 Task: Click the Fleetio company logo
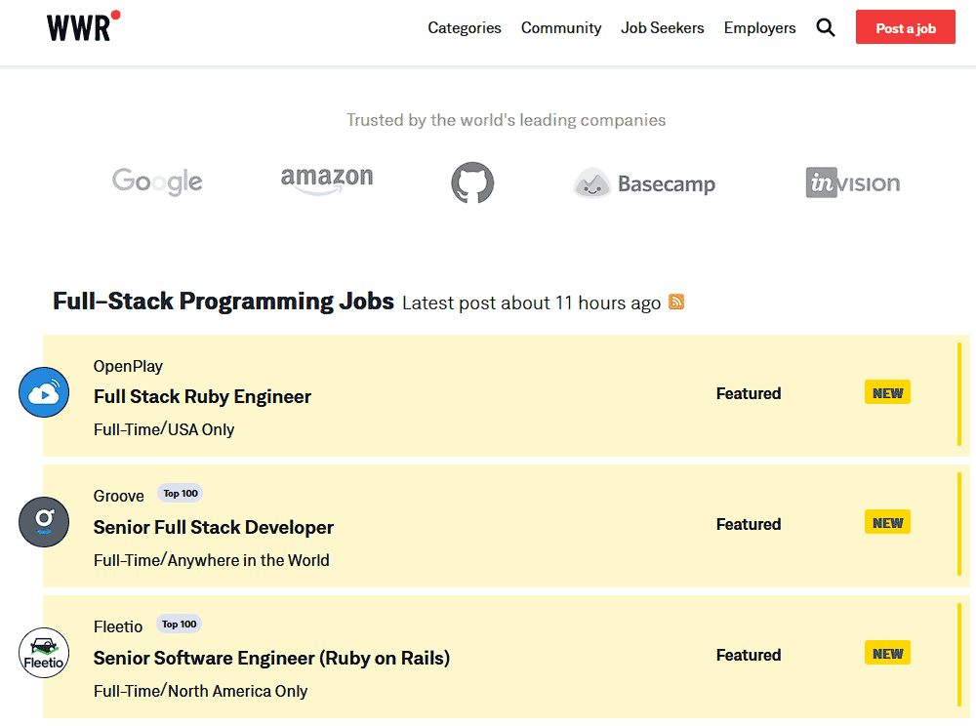point(44,653)
